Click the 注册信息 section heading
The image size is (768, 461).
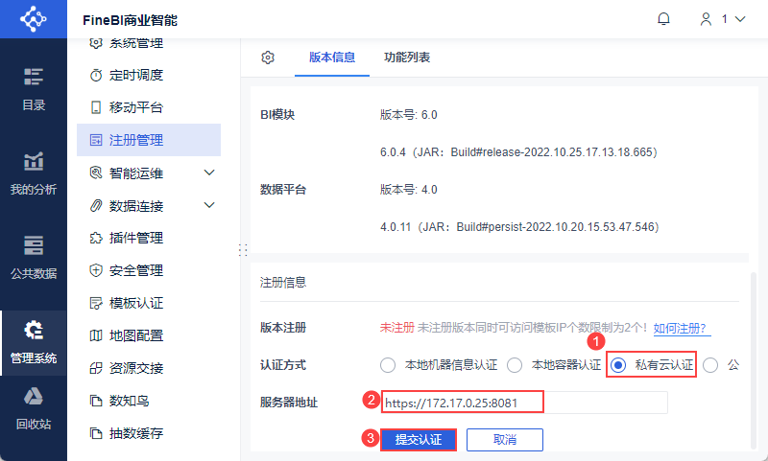pyautogui.click(x=283, y=282)
